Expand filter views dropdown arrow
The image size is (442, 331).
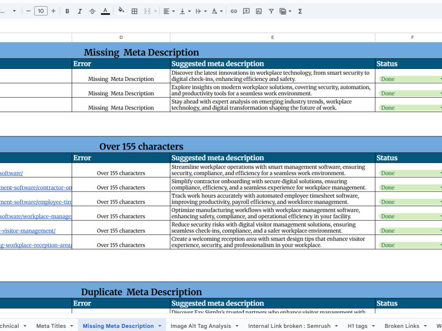[290, 11]
